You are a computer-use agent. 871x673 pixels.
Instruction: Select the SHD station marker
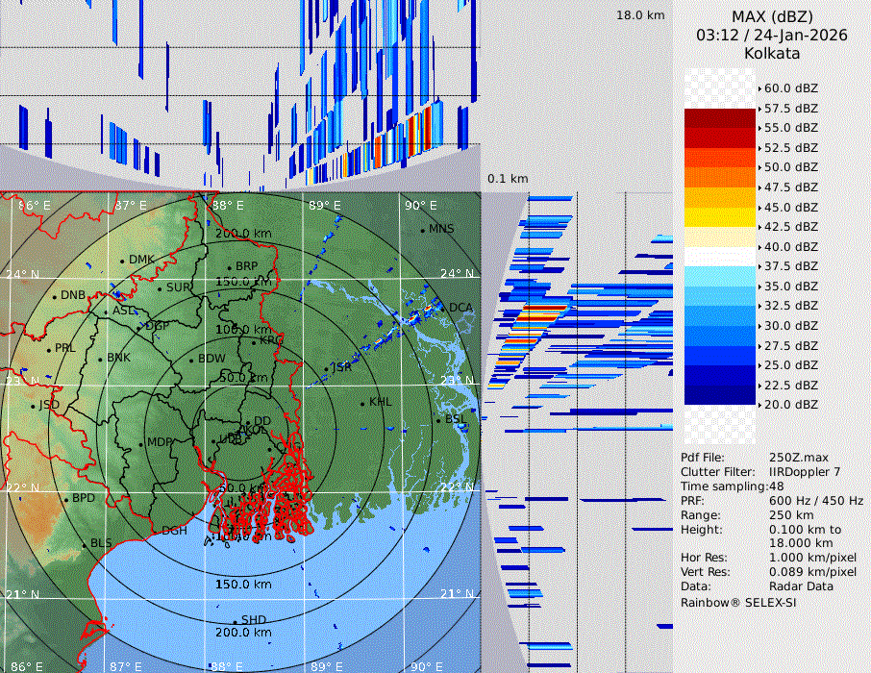click(235, 621)
